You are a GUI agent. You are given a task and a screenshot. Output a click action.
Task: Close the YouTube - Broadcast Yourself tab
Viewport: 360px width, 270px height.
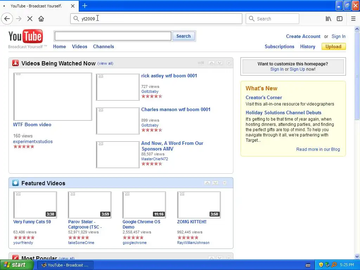72,6
